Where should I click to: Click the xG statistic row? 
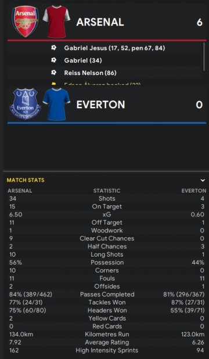107,215
